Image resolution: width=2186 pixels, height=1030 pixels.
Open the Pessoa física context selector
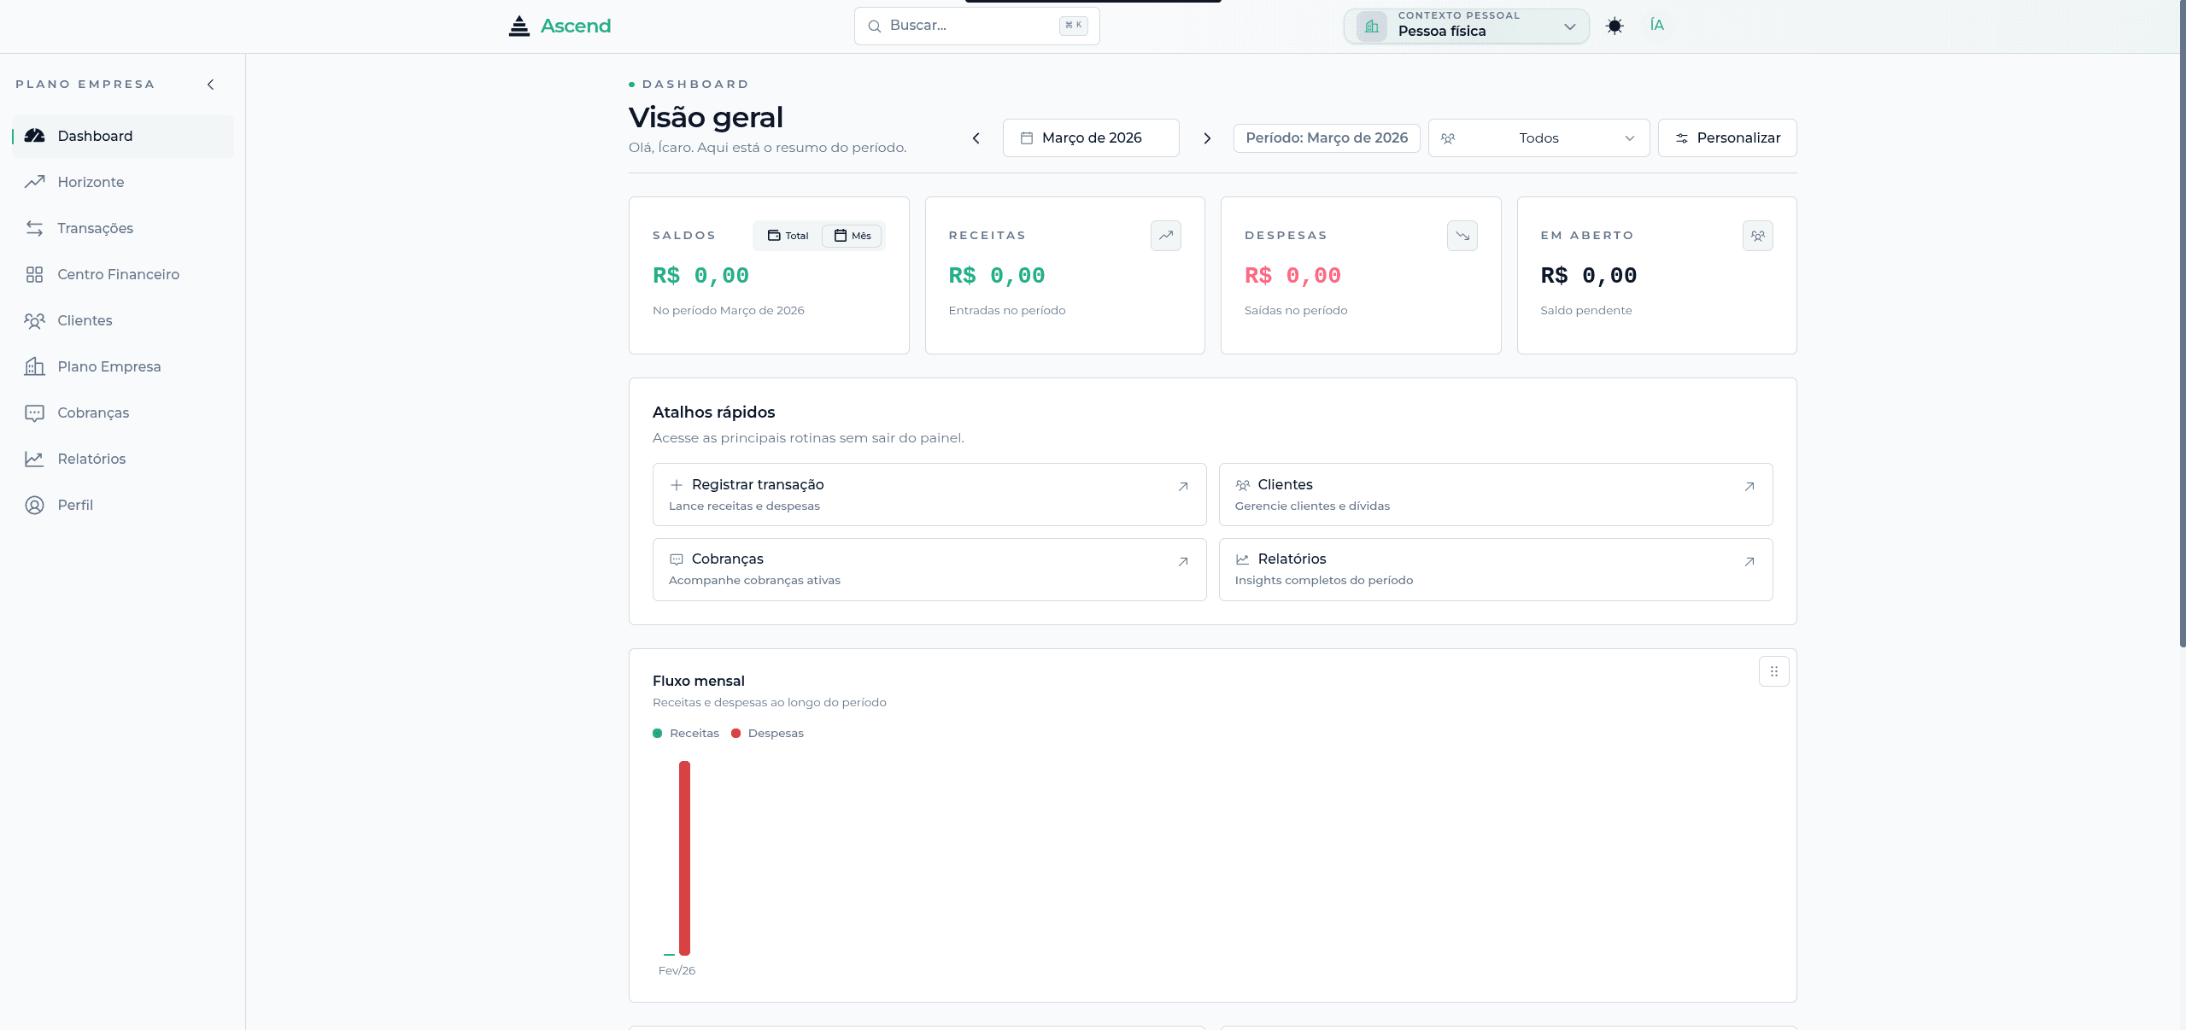click(1466, 26)
